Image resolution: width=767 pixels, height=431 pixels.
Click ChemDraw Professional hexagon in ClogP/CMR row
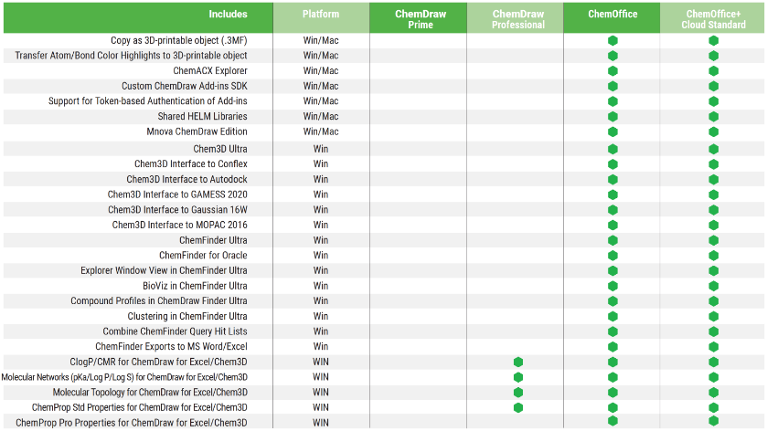(518, 363)
